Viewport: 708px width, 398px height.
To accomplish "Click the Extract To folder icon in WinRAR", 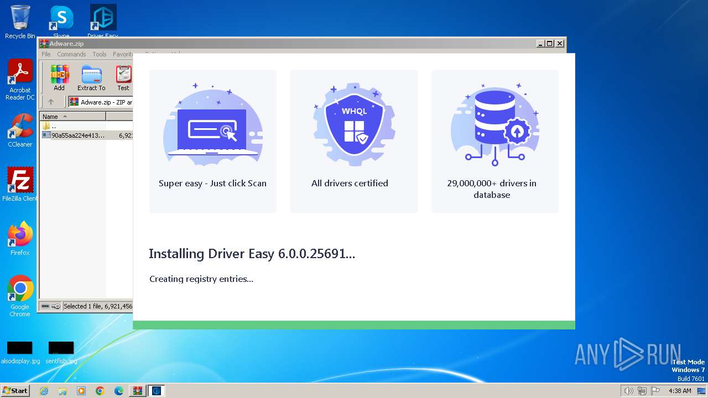I will (x=91, y=78).
